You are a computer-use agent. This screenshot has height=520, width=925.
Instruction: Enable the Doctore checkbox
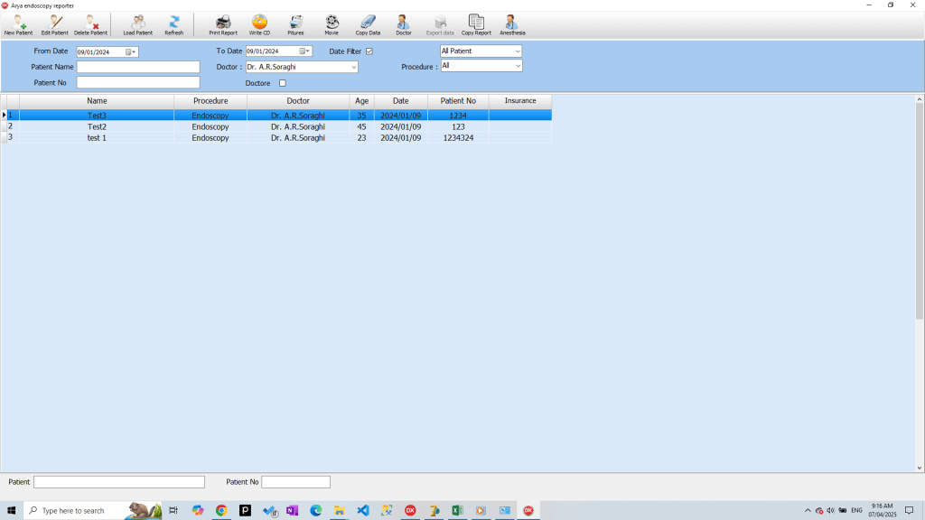(x=282, y=83)
